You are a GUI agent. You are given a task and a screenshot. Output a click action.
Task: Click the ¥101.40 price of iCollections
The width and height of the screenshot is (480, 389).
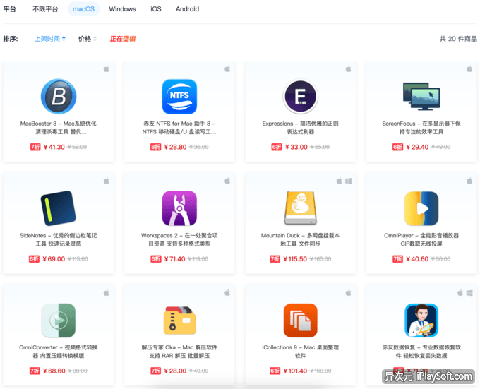click(295, 371)
